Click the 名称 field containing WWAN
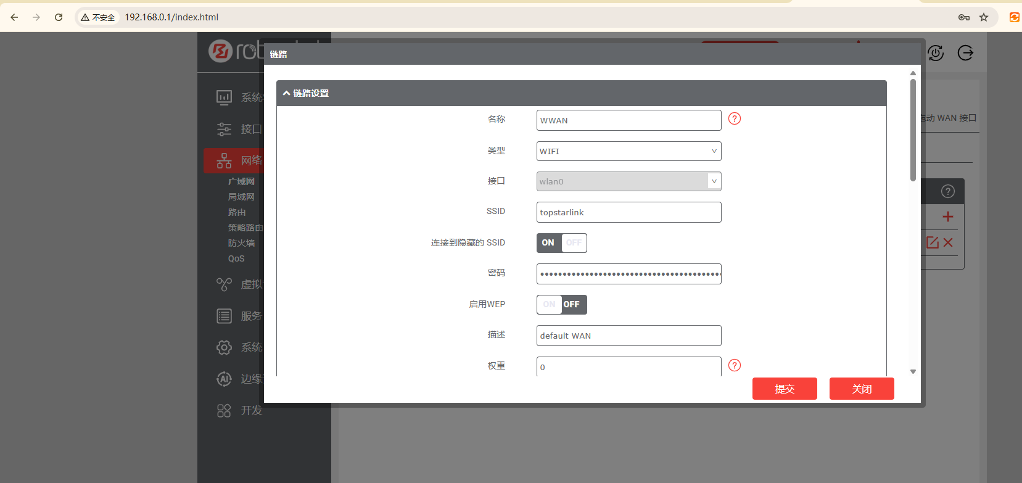This screenshot has height=483, width=1022. [628, 120]
